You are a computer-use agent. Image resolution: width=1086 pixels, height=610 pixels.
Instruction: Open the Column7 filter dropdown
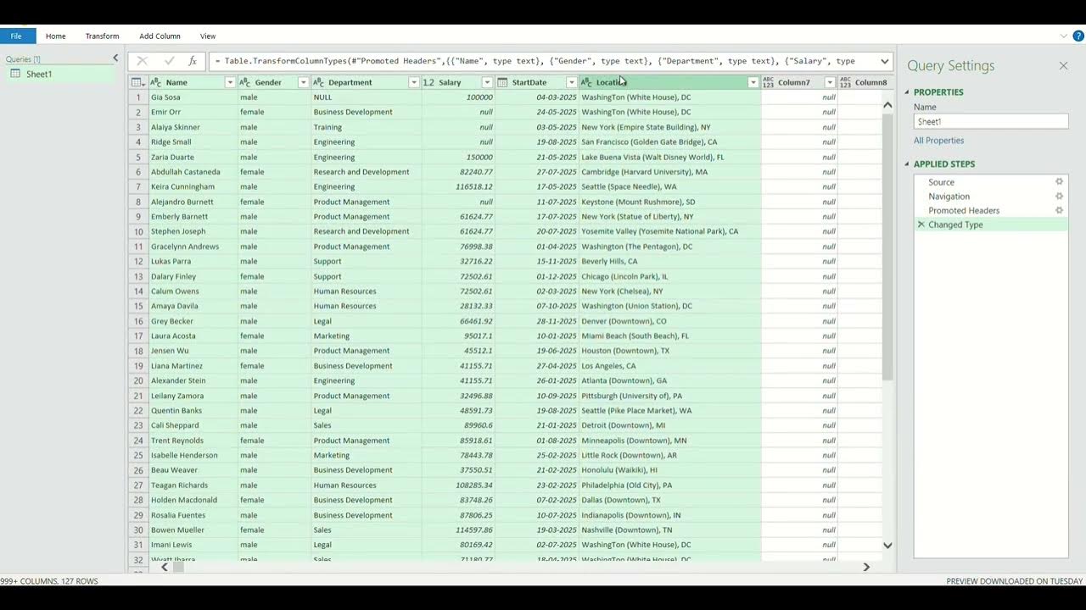tap(830, 82)
